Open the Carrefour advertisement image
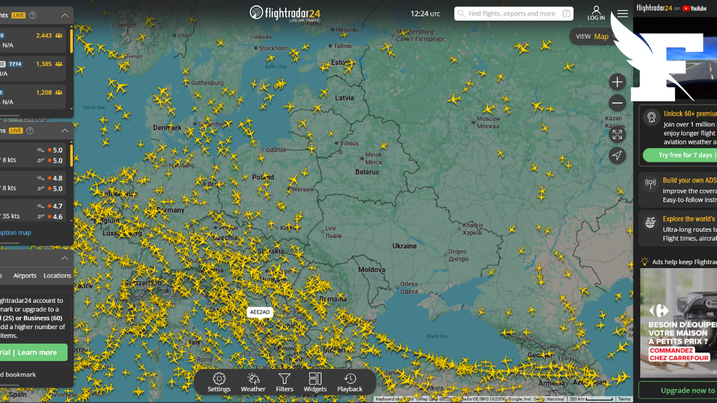The height and width of the screenshot is (403, 717). pos(679,323)
